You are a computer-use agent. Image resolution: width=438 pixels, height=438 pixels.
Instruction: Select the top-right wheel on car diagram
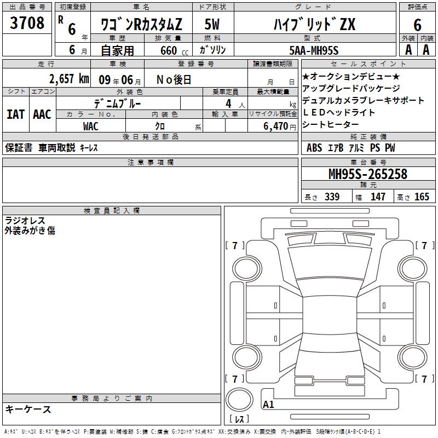click(x=411, y=267)
